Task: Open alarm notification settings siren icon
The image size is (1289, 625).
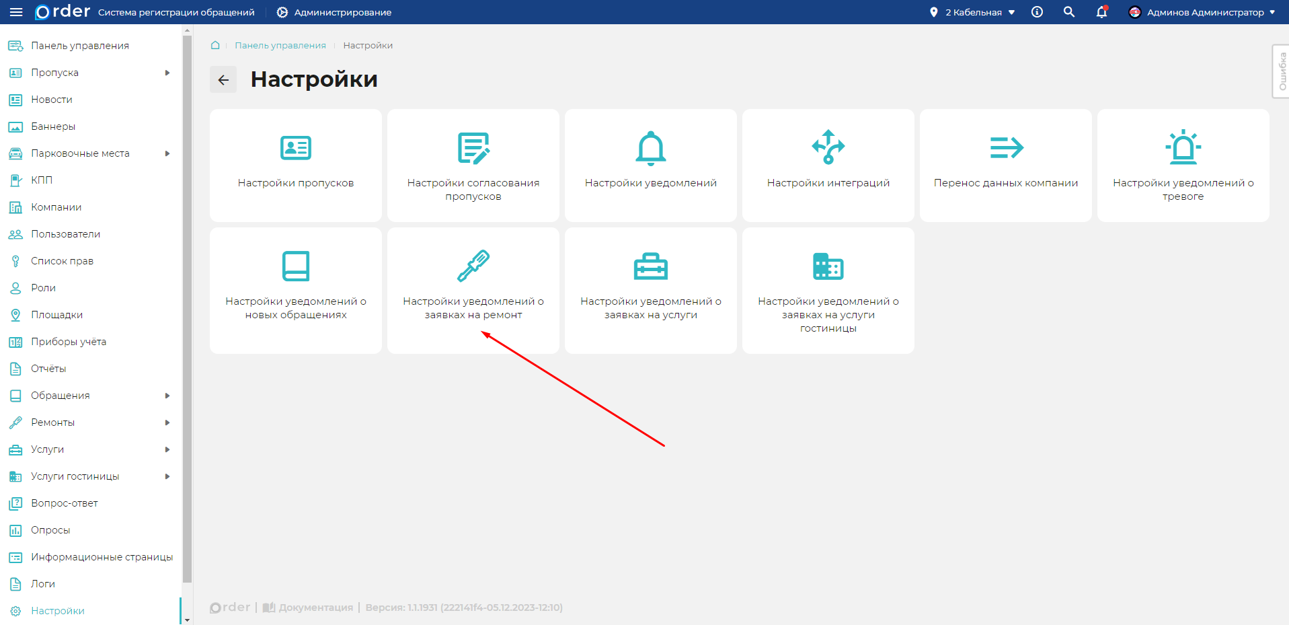Action: pos(1183,147)
